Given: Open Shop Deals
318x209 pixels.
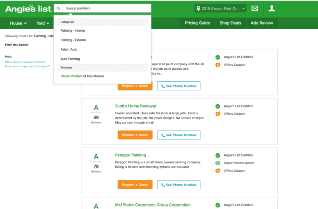Looking at the screenshot, I should point(230,23).
